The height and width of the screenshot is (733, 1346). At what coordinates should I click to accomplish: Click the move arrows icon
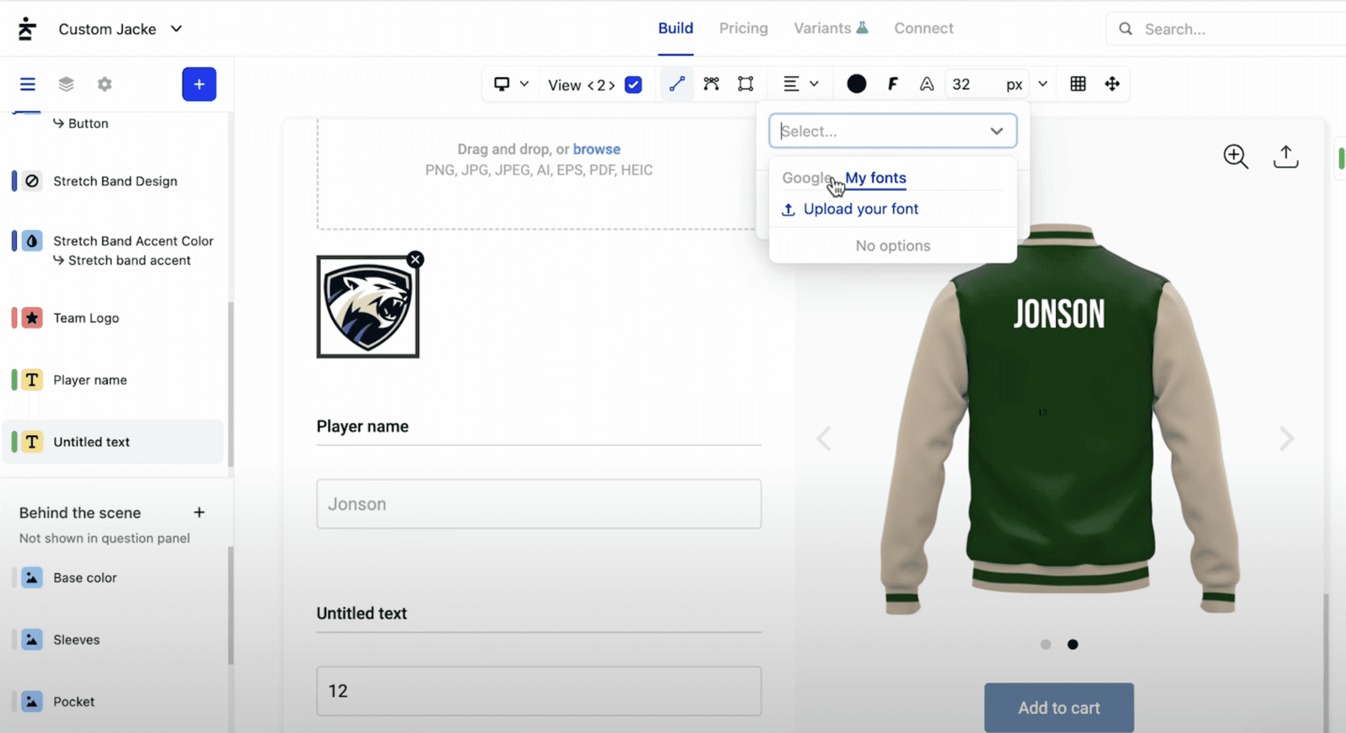point(1112,84)
